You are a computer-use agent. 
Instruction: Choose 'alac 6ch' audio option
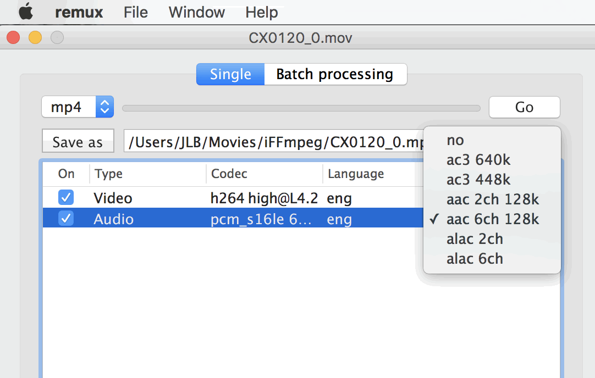click(x=492, y=259)
